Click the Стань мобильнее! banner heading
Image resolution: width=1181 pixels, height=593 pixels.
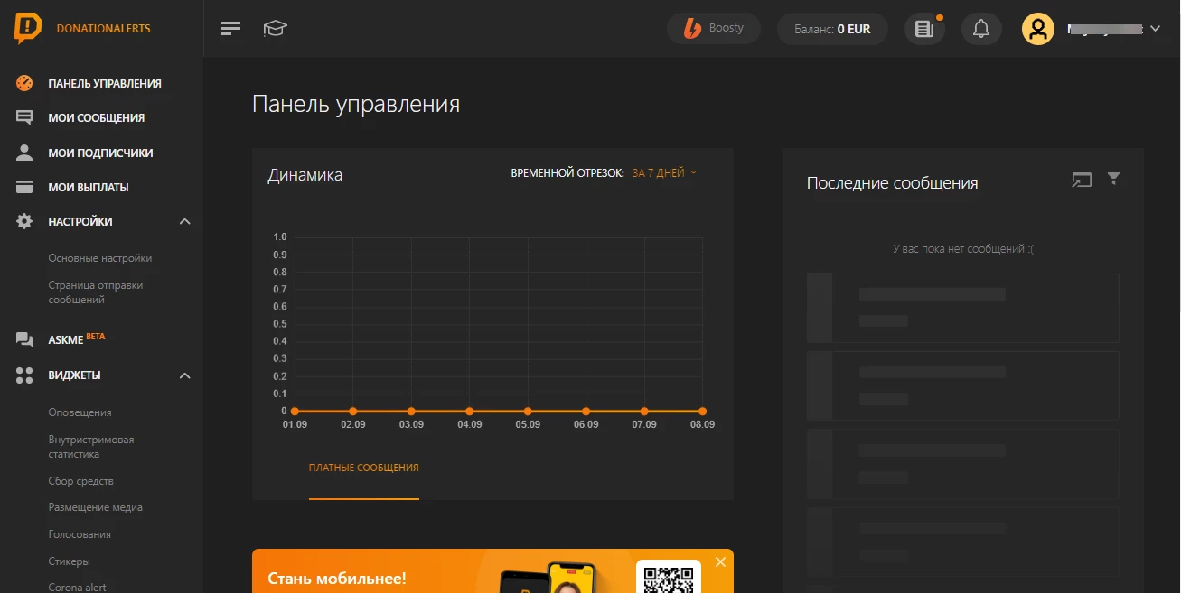coord(337,578)
